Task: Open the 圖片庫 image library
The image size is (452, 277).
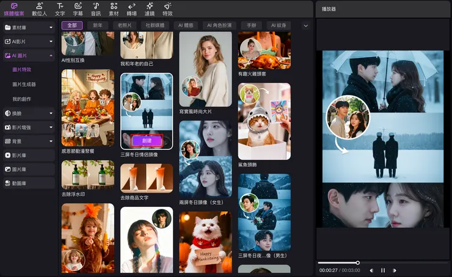Action: [x=29, y=169]
